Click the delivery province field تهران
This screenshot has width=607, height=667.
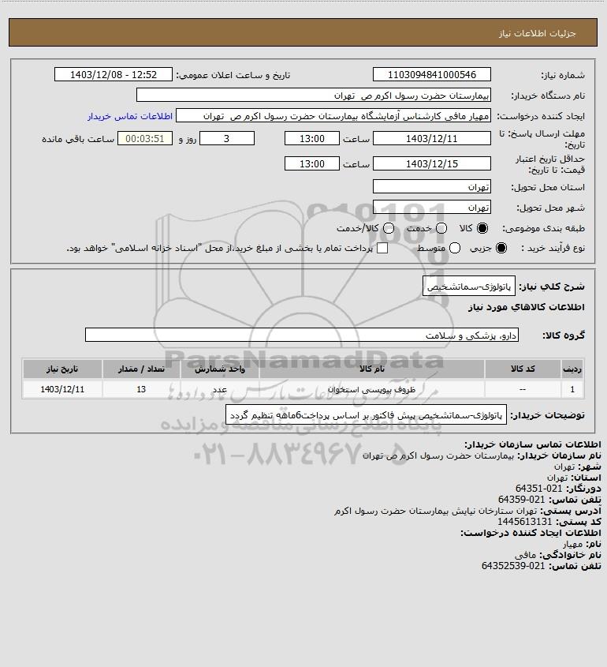point(431,186)
